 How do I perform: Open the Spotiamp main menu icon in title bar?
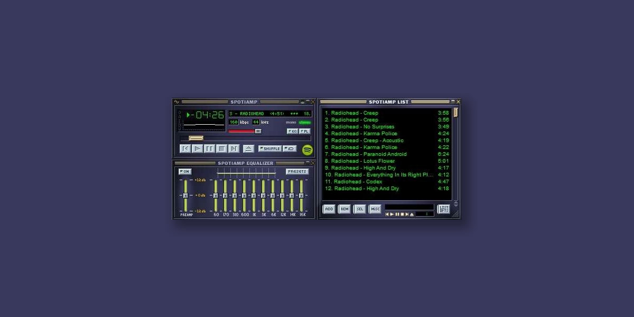tap(176, 101)
